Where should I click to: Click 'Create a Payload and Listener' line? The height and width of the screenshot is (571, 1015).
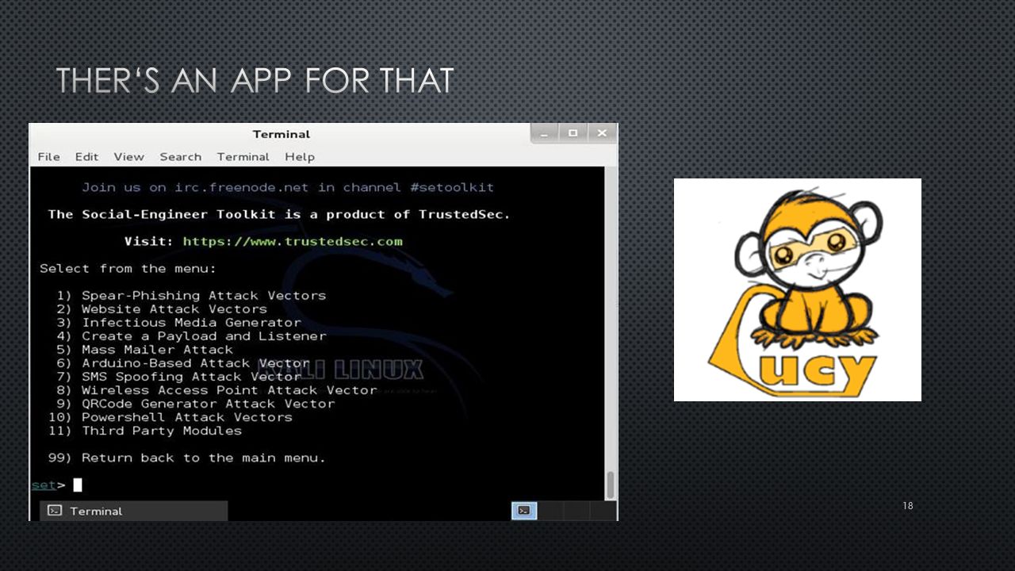[191, 335]
